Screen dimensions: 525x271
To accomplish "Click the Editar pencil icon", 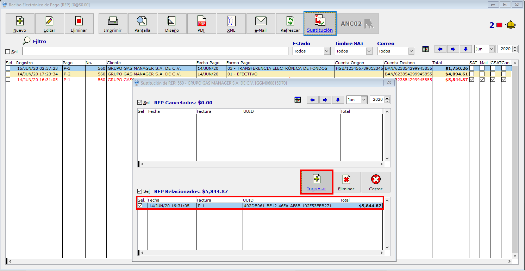I will point(49,21).
